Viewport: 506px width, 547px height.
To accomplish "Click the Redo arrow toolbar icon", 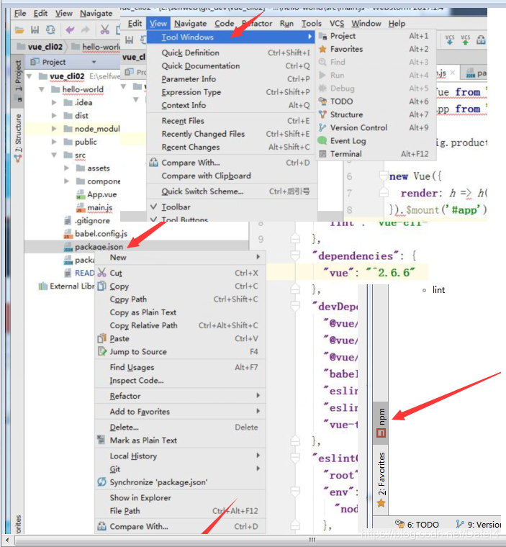I will pyautogui.click(x=86, y=30).
